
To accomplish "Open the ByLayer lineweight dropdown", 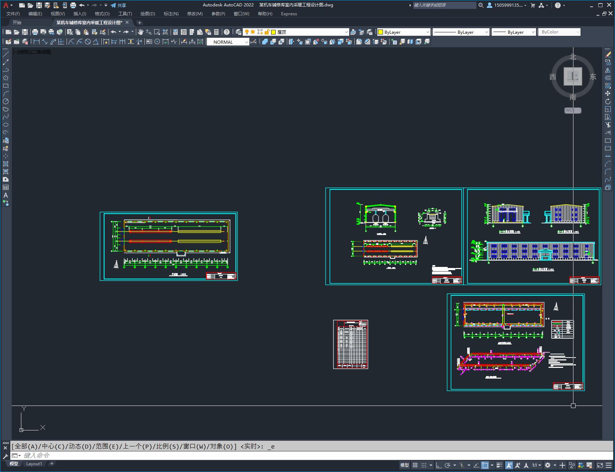I will click(x=514, y=32).
